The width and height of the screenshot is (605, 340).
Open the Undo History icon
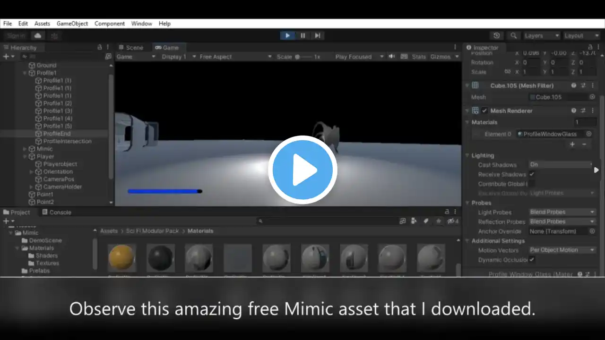point(496,36)
